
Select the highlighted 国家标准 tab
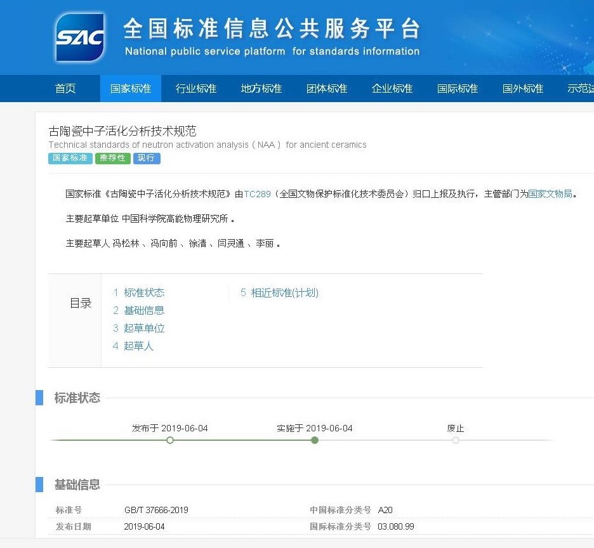130,88
